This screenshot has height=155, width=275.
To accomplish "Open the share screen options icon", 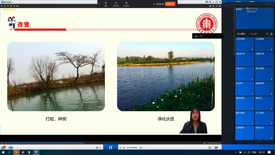I will [126, 3].
